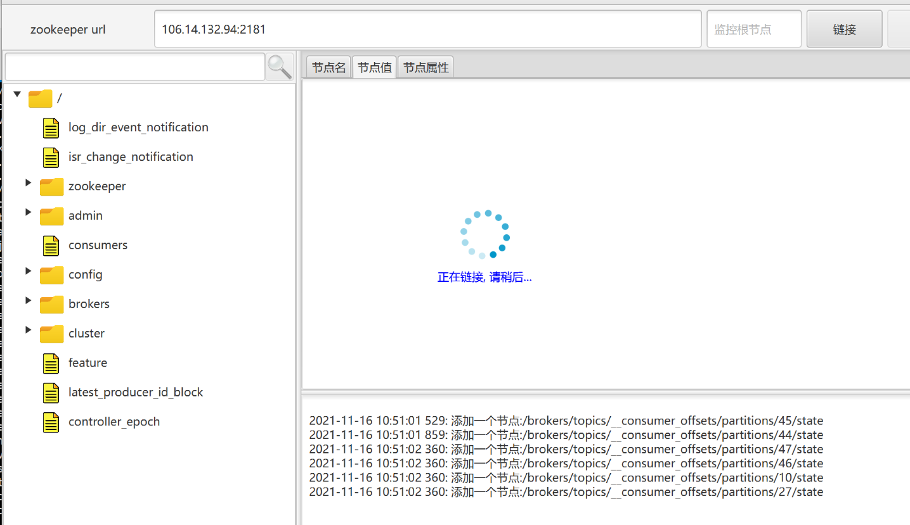The height and width of the screenshot is (525, 910).
Task: Expand the zookeeper node
Action: 28,182
